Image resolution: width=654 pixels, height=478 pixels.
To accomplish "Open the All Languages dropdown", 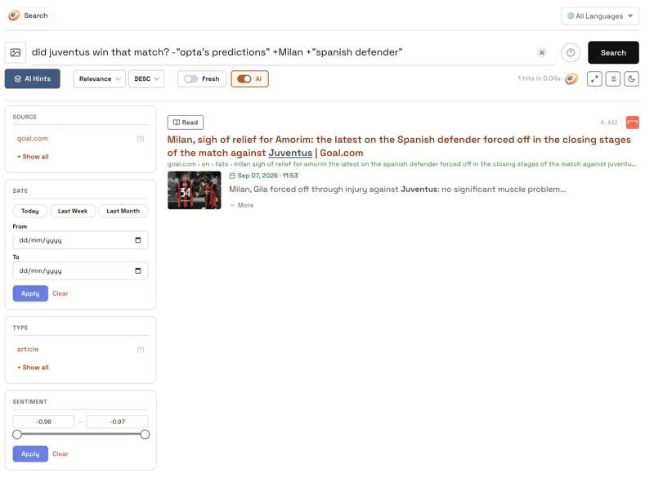I will click(600, 16).
